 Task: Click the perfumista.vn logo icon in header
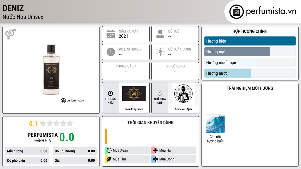[236, 12]
